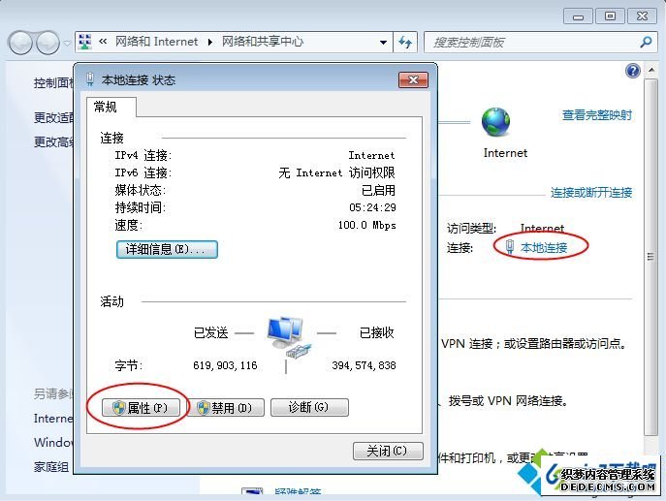Expand the recent pages arrow beside forward button
The width and height of the screenshot is (666, 501).
(x=67, y=43)
